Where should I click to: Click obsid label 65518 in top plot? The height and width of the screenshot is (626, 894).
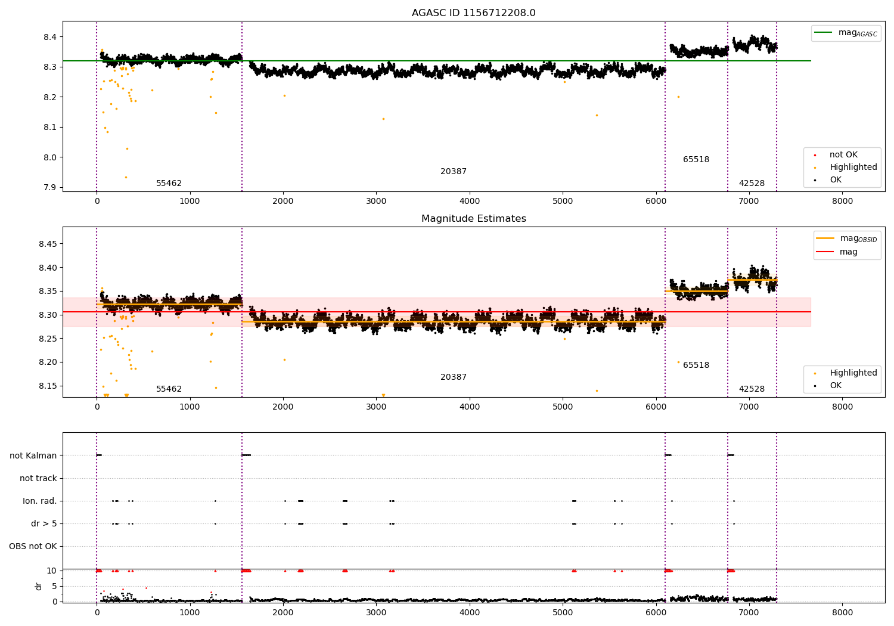coord(696,160)
